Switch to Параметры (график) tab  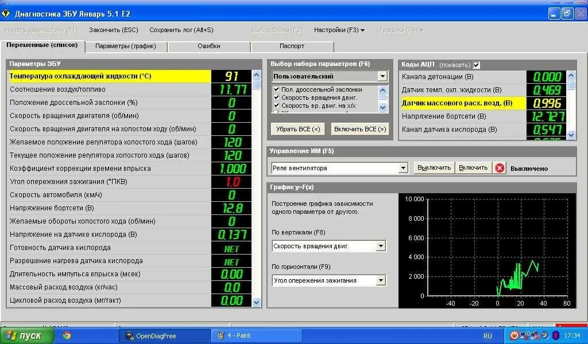click(x=126, y=46)
